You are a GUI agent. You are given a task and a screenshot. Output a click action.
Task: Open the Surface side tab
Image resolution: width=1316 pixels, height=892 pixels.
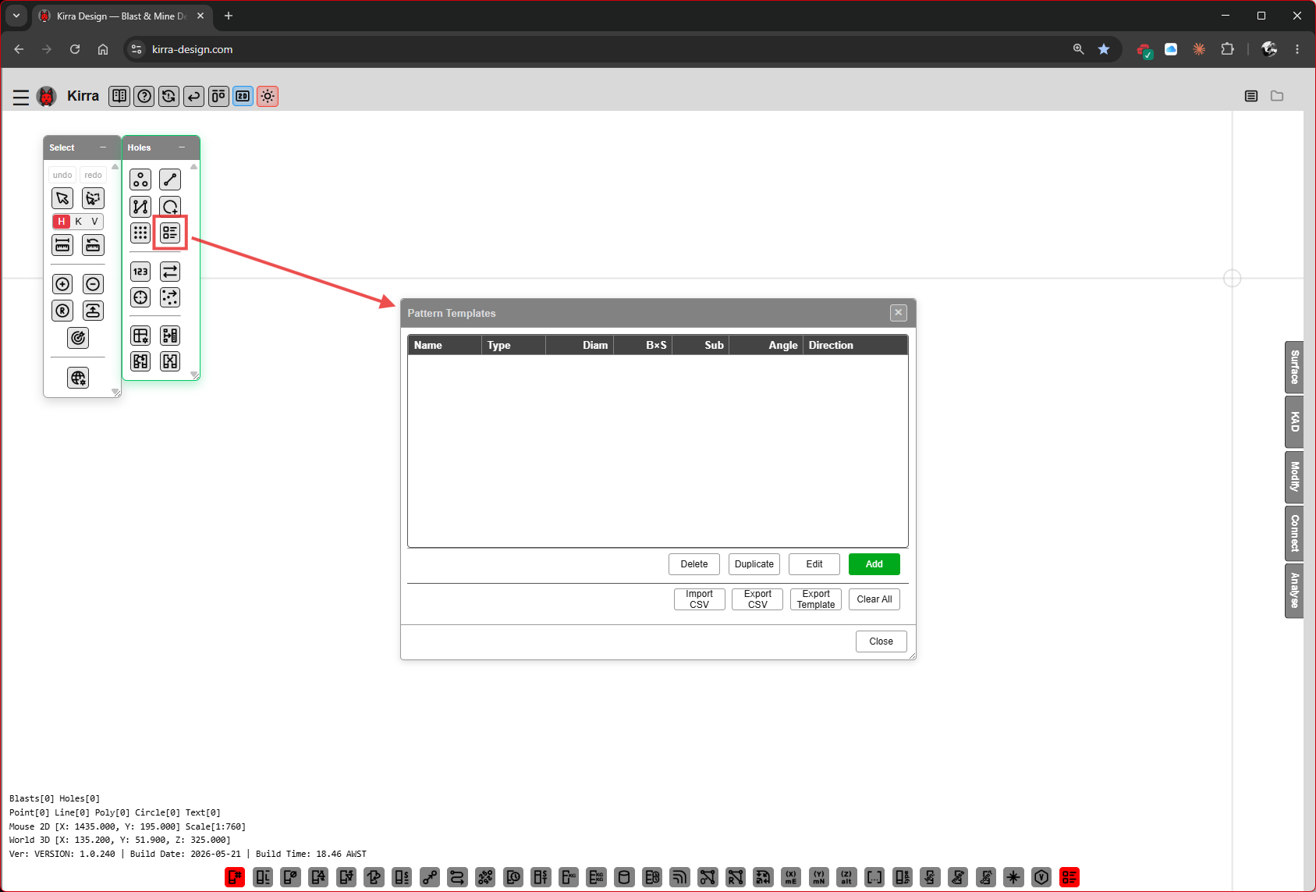(x=1294, y=367)
